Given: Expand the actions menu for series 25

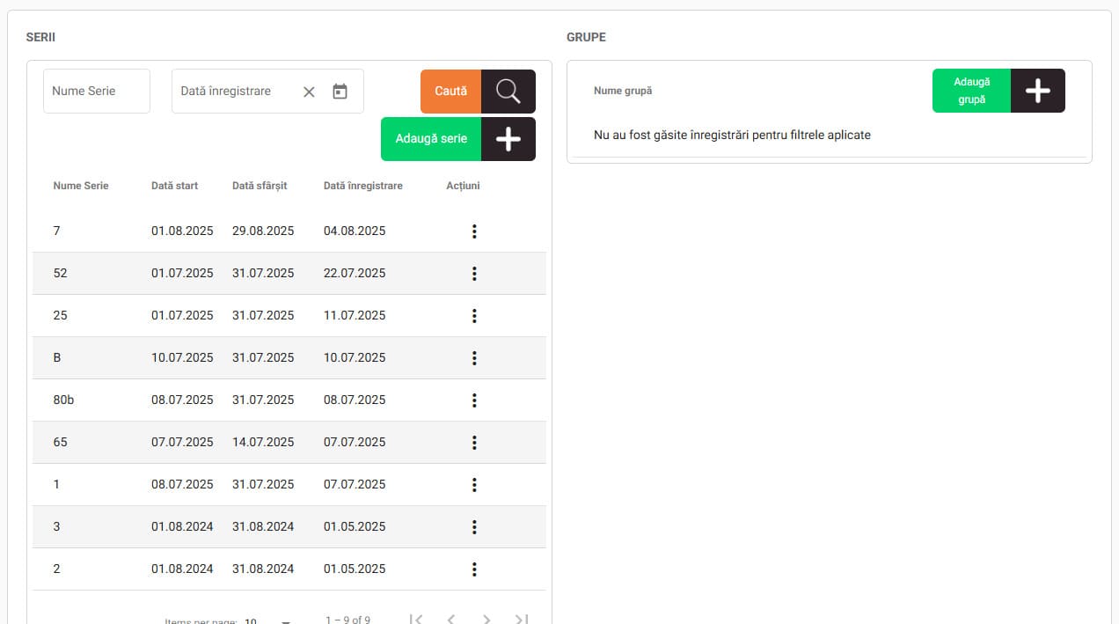Looking at the screenshot, I should 474,316.
